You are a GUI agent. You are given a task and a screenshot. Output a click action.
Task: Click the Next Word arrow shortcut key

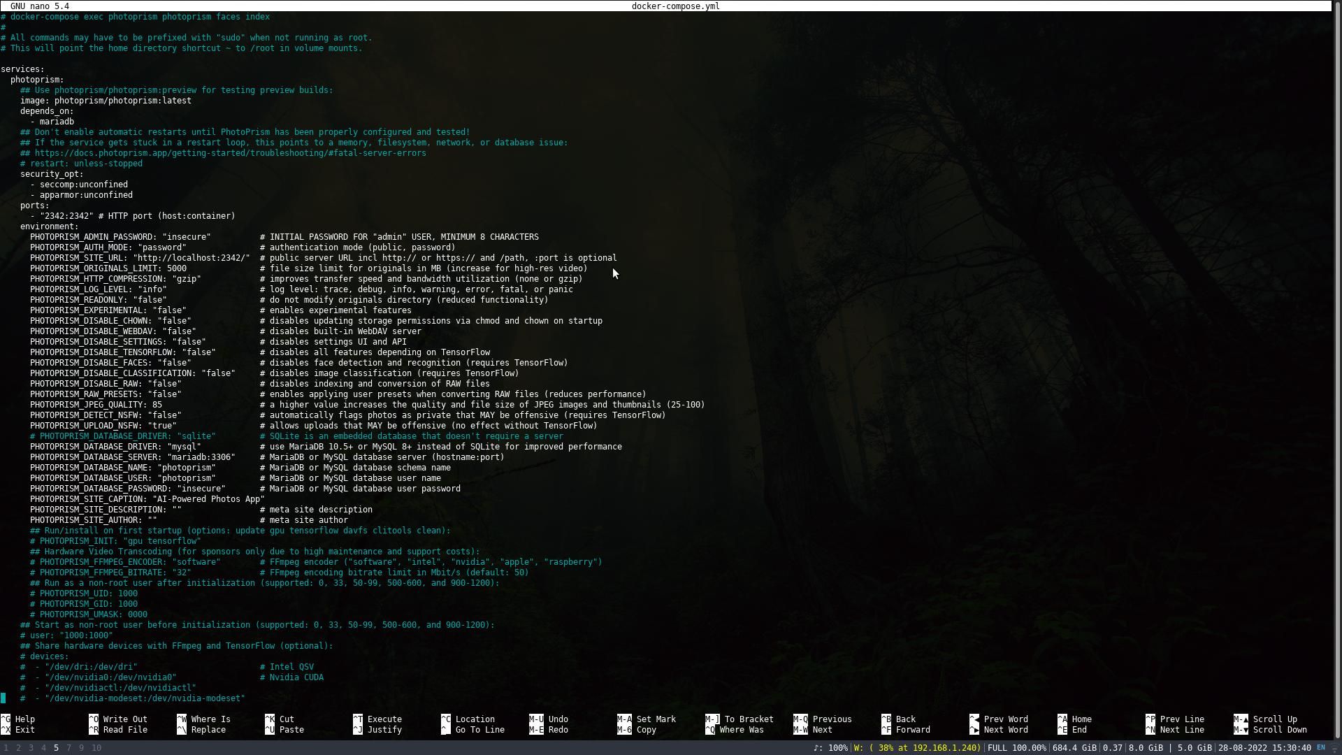(x=974, y=730)
